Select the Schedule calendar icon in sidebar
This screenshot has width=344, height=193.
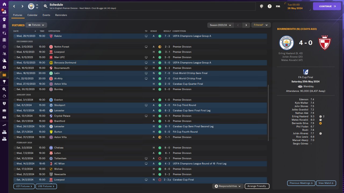(x=4, y=75)
